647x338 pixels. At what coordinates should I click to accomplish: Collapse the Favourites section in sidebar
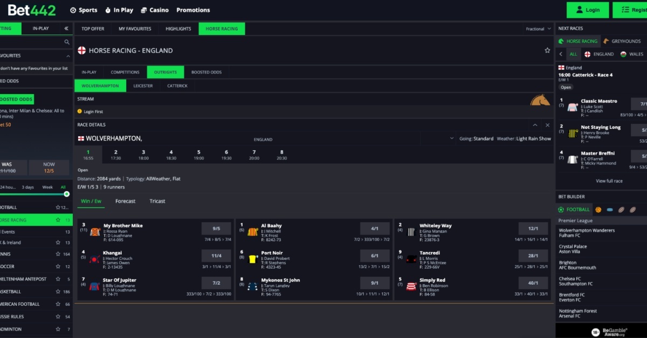68,55
